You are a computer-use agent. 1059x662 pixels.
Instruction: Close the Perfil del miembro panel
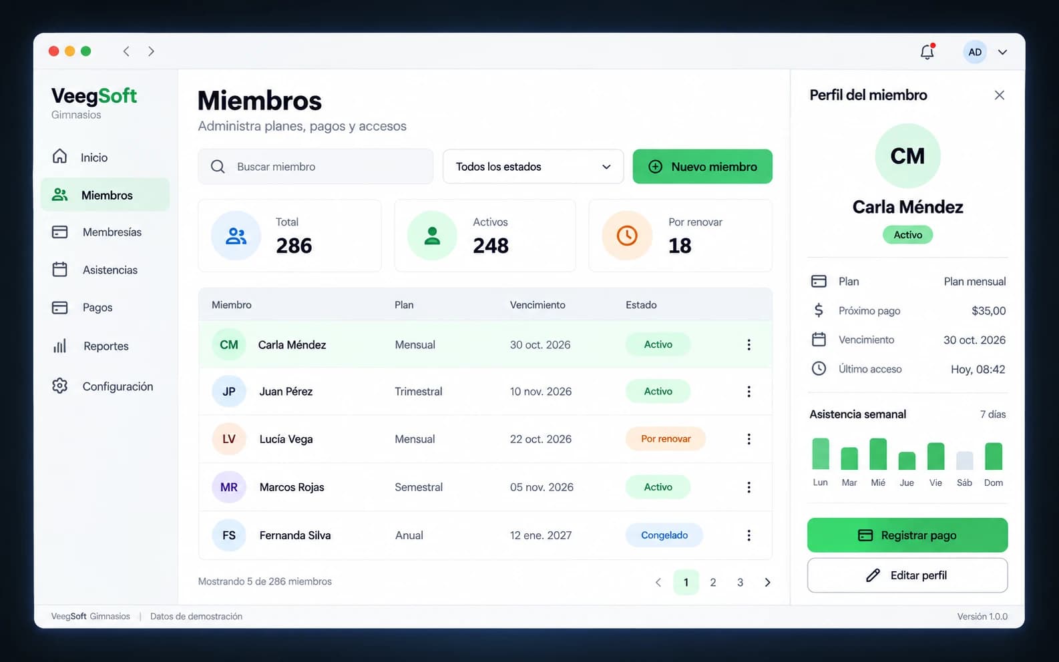click(1000, 95)
